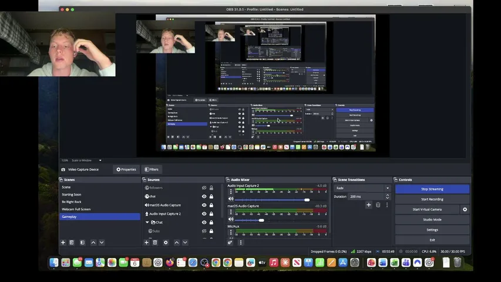The image size is (501, 282).
Task: Open Apple Music in the Dock
Action: (x=274, y=263)
